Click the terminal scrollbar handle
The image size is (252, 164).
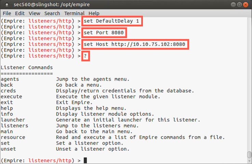[x=249, y=155]
